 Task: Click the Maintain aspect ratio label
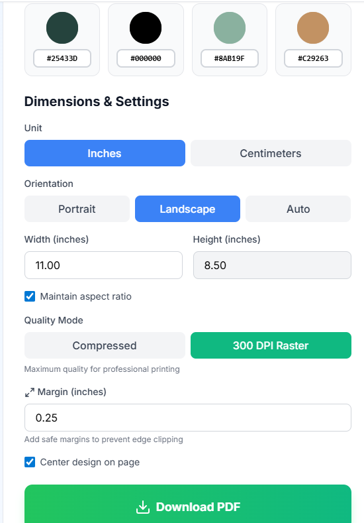point(85,296)
